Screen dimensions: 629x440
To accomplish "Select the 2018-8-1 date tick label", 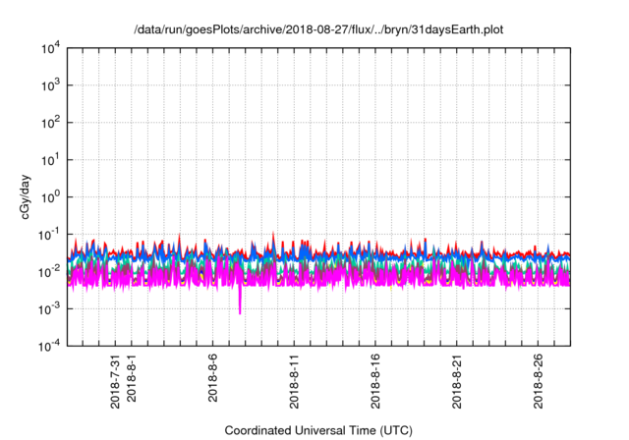I will tap(132, 379).
